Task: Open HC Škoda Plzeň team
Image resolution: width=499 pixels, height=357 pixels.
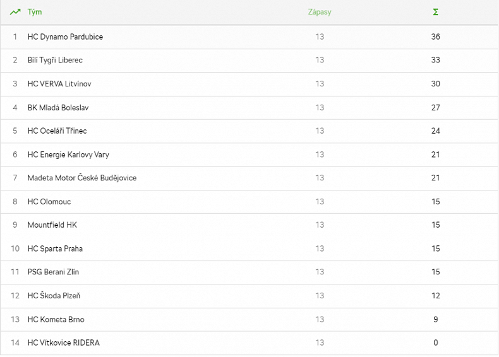Action: (54, 296)
